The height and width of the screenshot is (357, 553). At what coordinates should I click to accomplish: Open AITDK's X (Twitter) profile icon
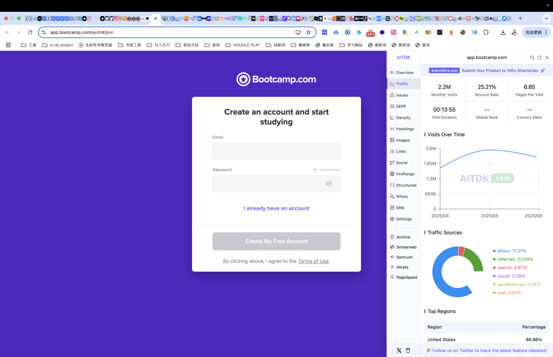(399, 350)
